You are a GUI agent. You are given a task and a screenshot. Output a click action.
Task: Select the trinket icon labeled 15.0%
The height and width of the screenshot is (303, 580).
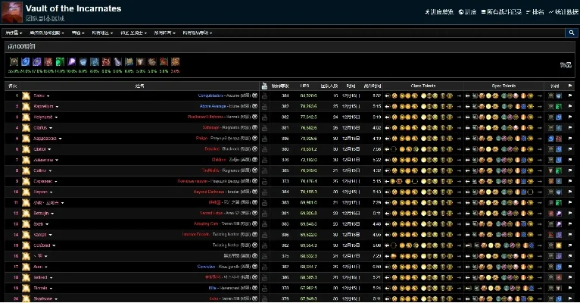(x=48, y=61)
